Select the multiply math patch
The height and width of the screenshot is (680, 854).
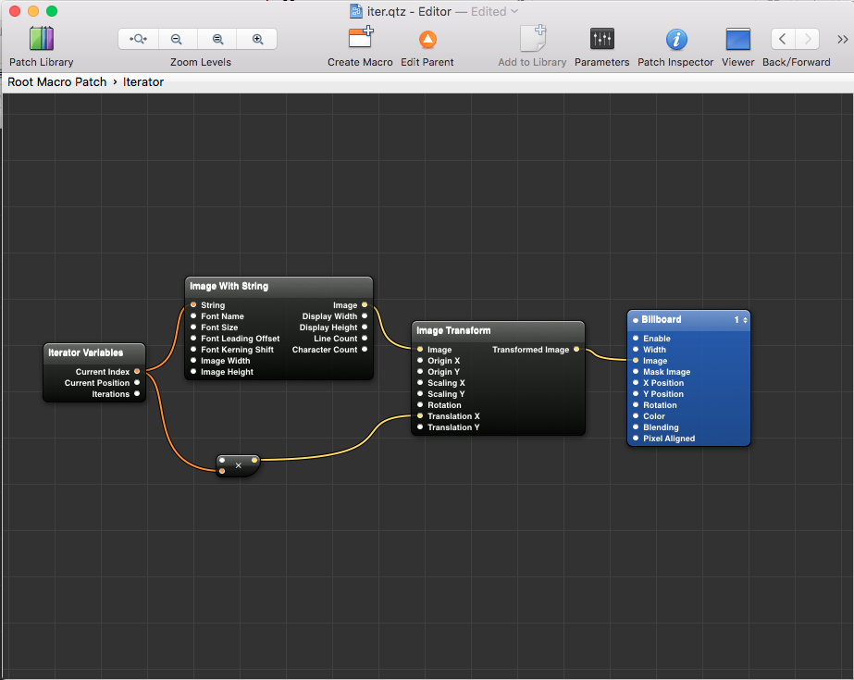pyautogui.click(x=238, y=466)
